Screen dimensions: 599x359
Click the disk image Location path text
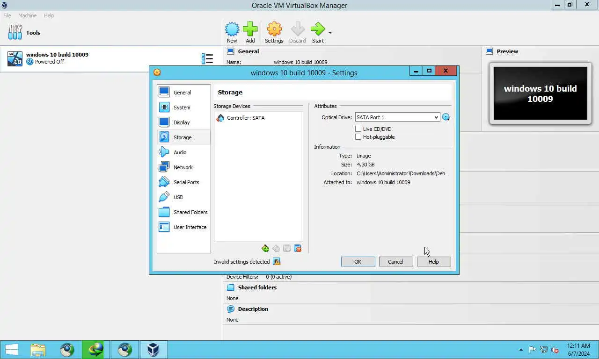(x=403, y=173)
